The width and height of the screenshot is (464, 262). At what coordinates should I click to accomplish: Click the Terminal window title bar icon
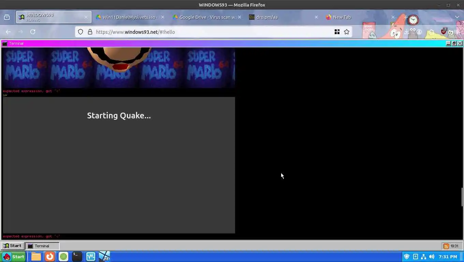[x=4, y=43]
